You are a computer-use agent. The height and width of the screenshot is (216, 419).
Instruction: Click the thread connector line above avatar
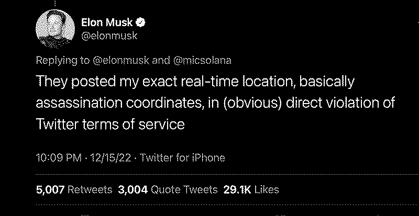[55, 3]
